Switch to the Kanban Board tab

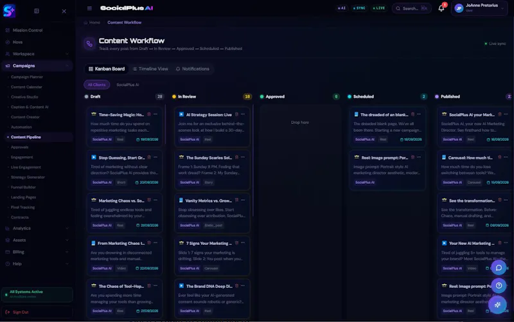[107, 69]
